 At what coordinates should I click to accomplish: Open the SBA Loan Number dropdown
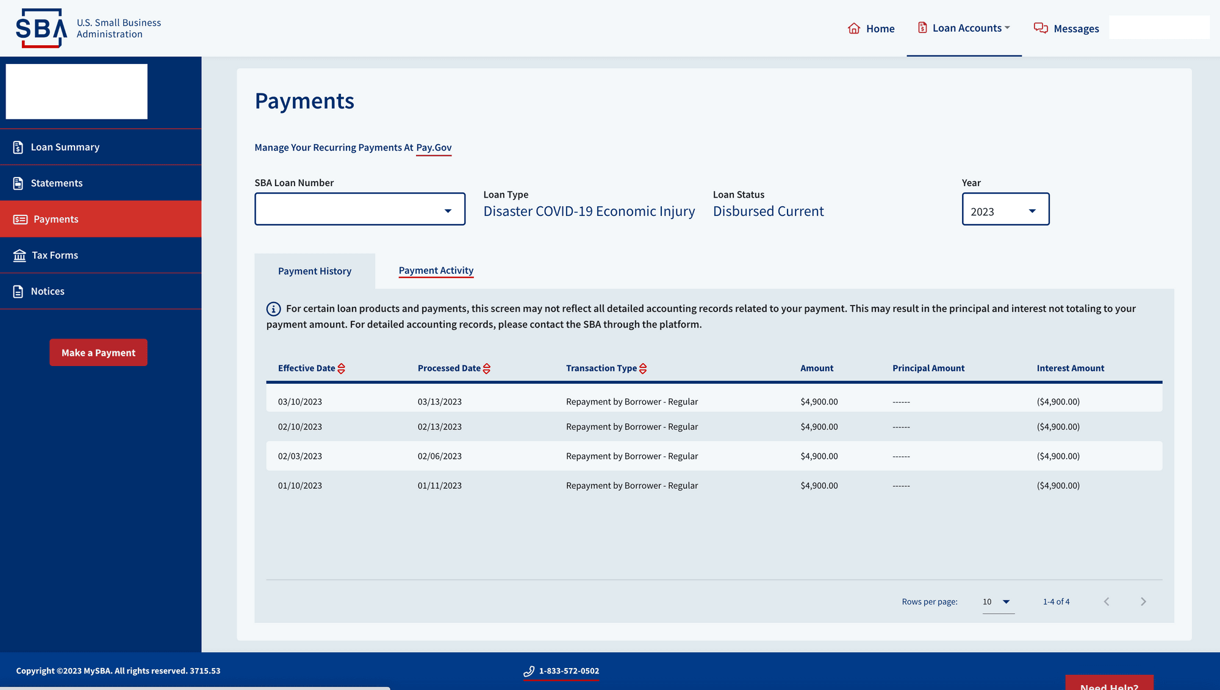click(359, 209)
